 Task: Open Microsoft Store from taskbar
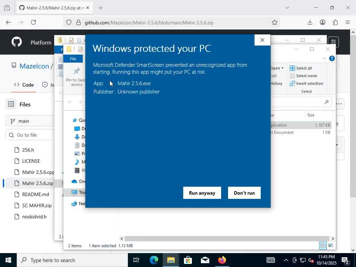coord(188,260)
